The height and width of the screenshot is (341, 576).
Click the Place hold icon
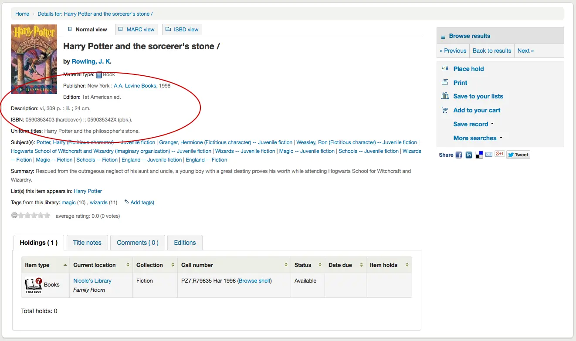coord(445,68)
